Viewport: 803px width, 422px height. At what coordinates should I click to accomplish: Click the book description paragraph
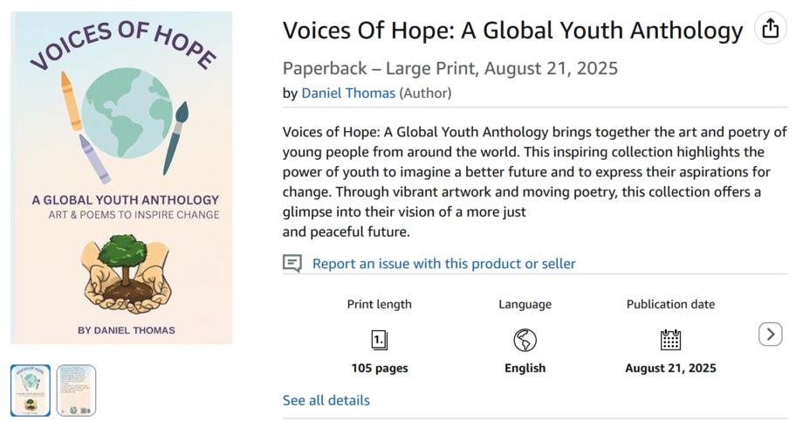(534, 182)
